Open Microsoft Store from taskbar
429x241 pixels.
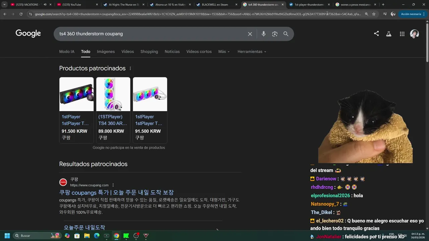click(x=77, y=236)
